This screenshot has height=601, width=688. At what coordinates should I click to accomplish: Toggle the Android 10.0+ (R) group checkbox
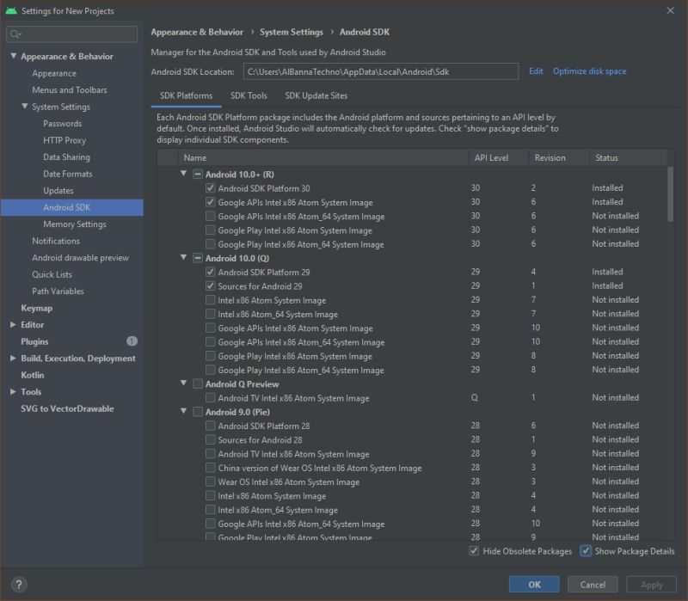click(x=198, y=175)
